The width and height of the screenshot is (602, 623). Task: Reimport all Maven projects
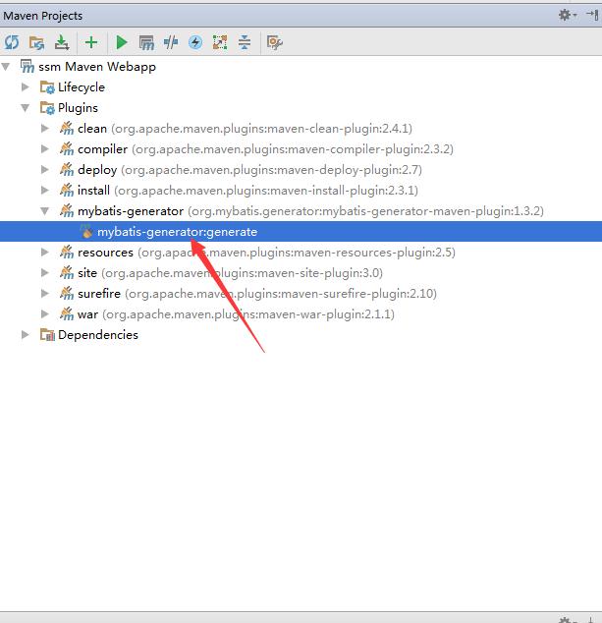(x=12, y=42)
